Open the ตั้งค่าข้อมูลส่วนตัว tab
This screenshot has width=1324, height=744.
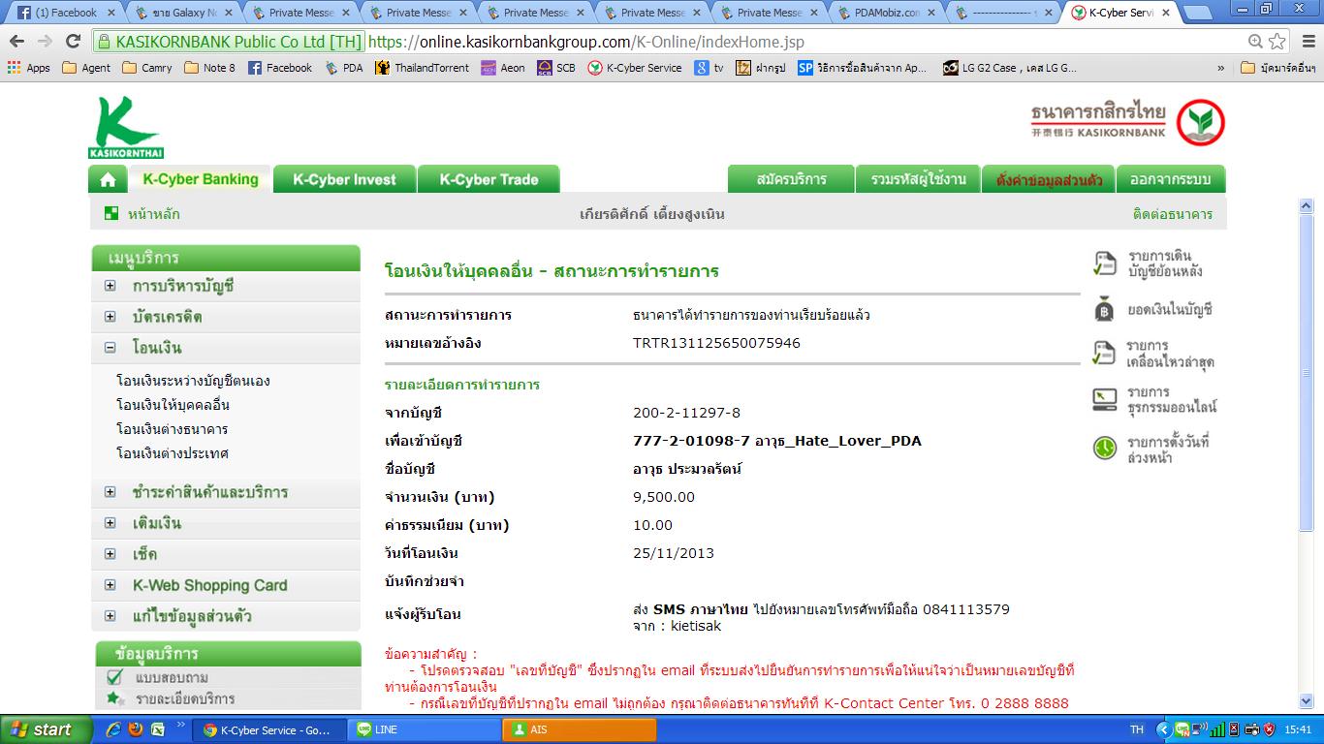(1049, 179)
